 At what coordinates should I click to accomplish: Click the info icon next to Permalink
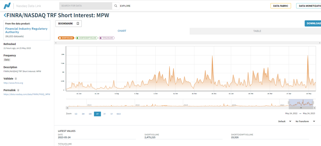point(18,90)
